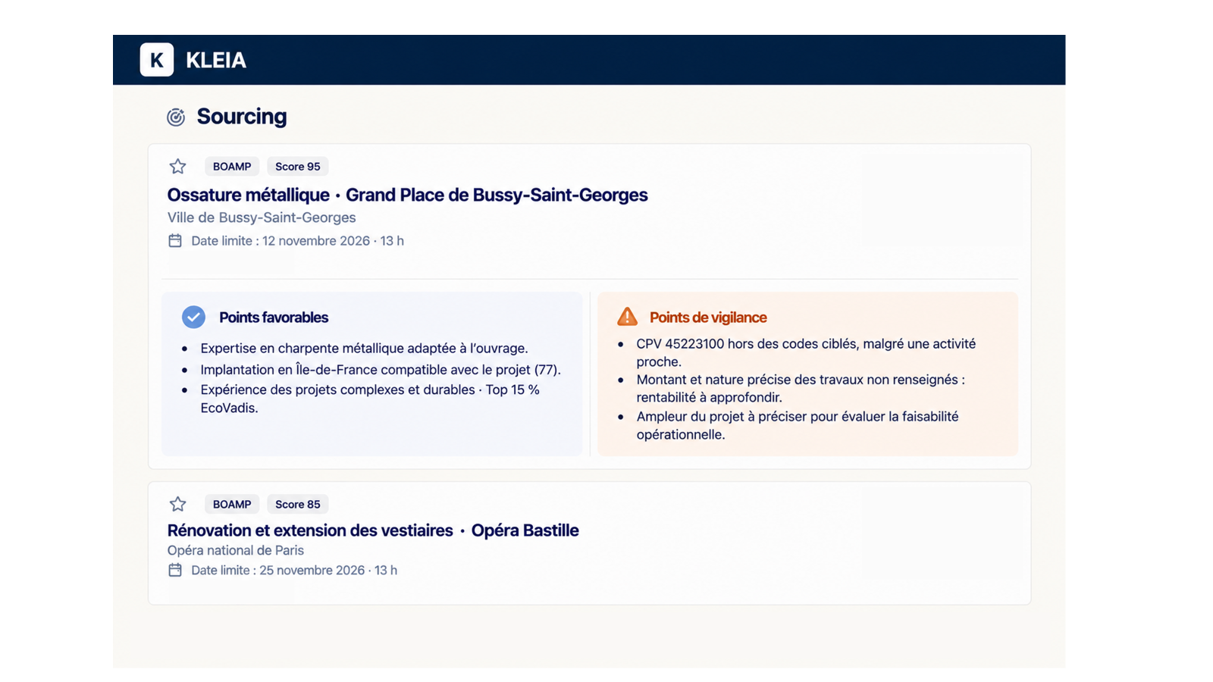Screen dimensions: 1213x682
Task: Click the bullet about Montant et nature précise des travaux
Action: pos(801,388)
